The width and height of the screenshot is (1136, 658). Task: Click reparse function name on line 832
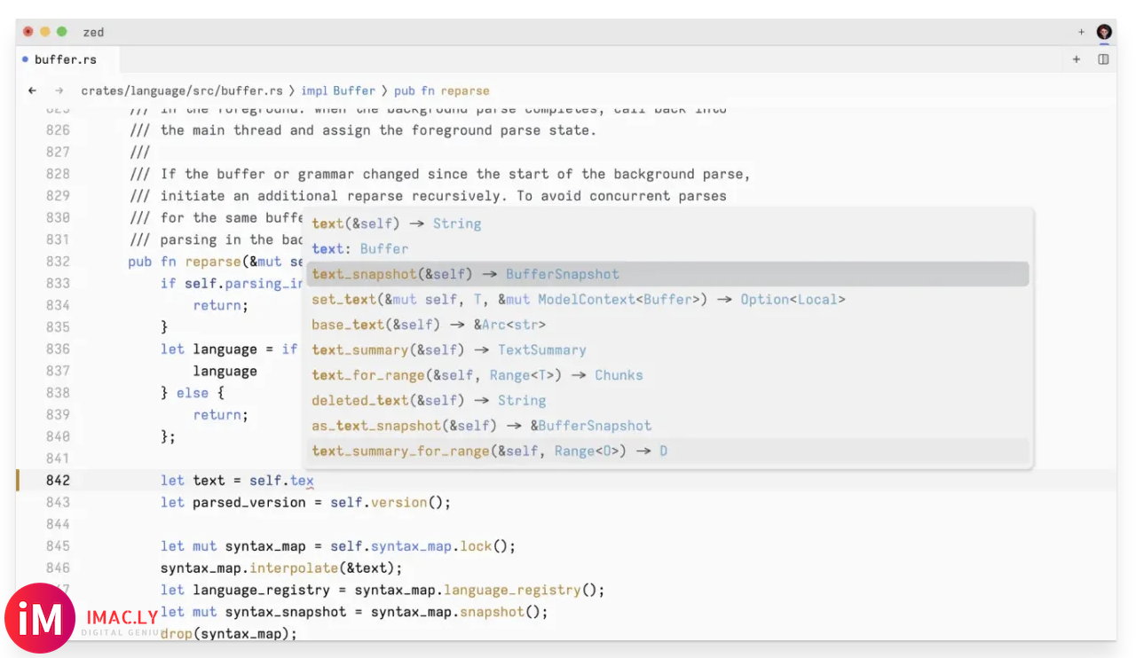213,262
